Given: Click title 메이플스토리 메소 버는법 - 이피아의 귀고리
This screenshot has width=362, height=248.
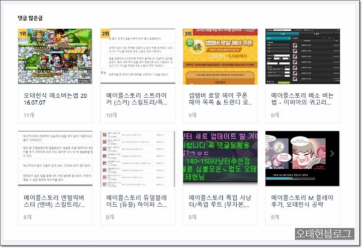Looking at the screenshot, I should (x=302, y=99).
